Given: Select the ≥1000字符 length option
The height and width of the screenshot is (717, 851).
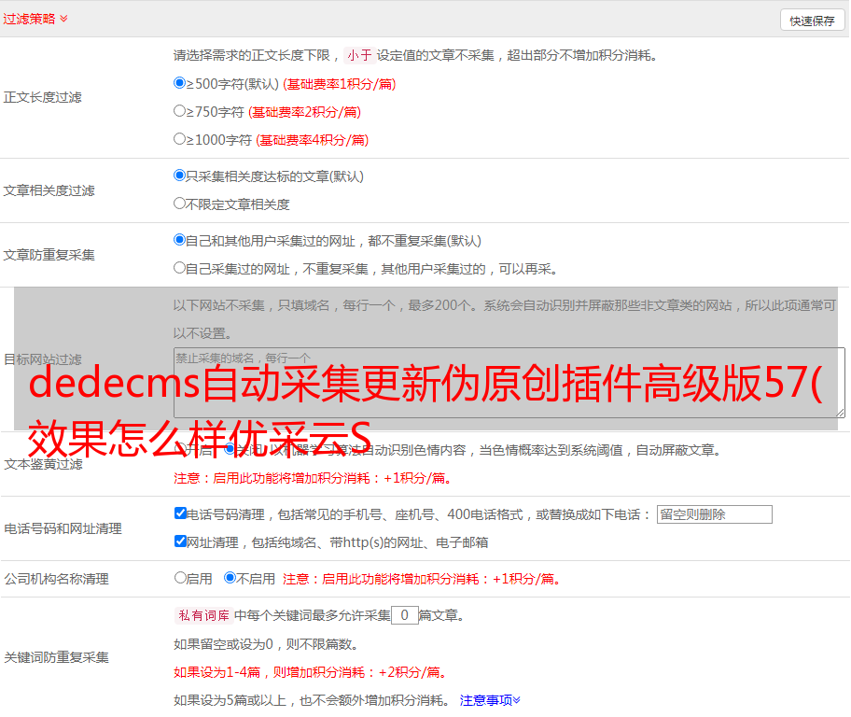Looking at the screenshot, I should point(179,139).
